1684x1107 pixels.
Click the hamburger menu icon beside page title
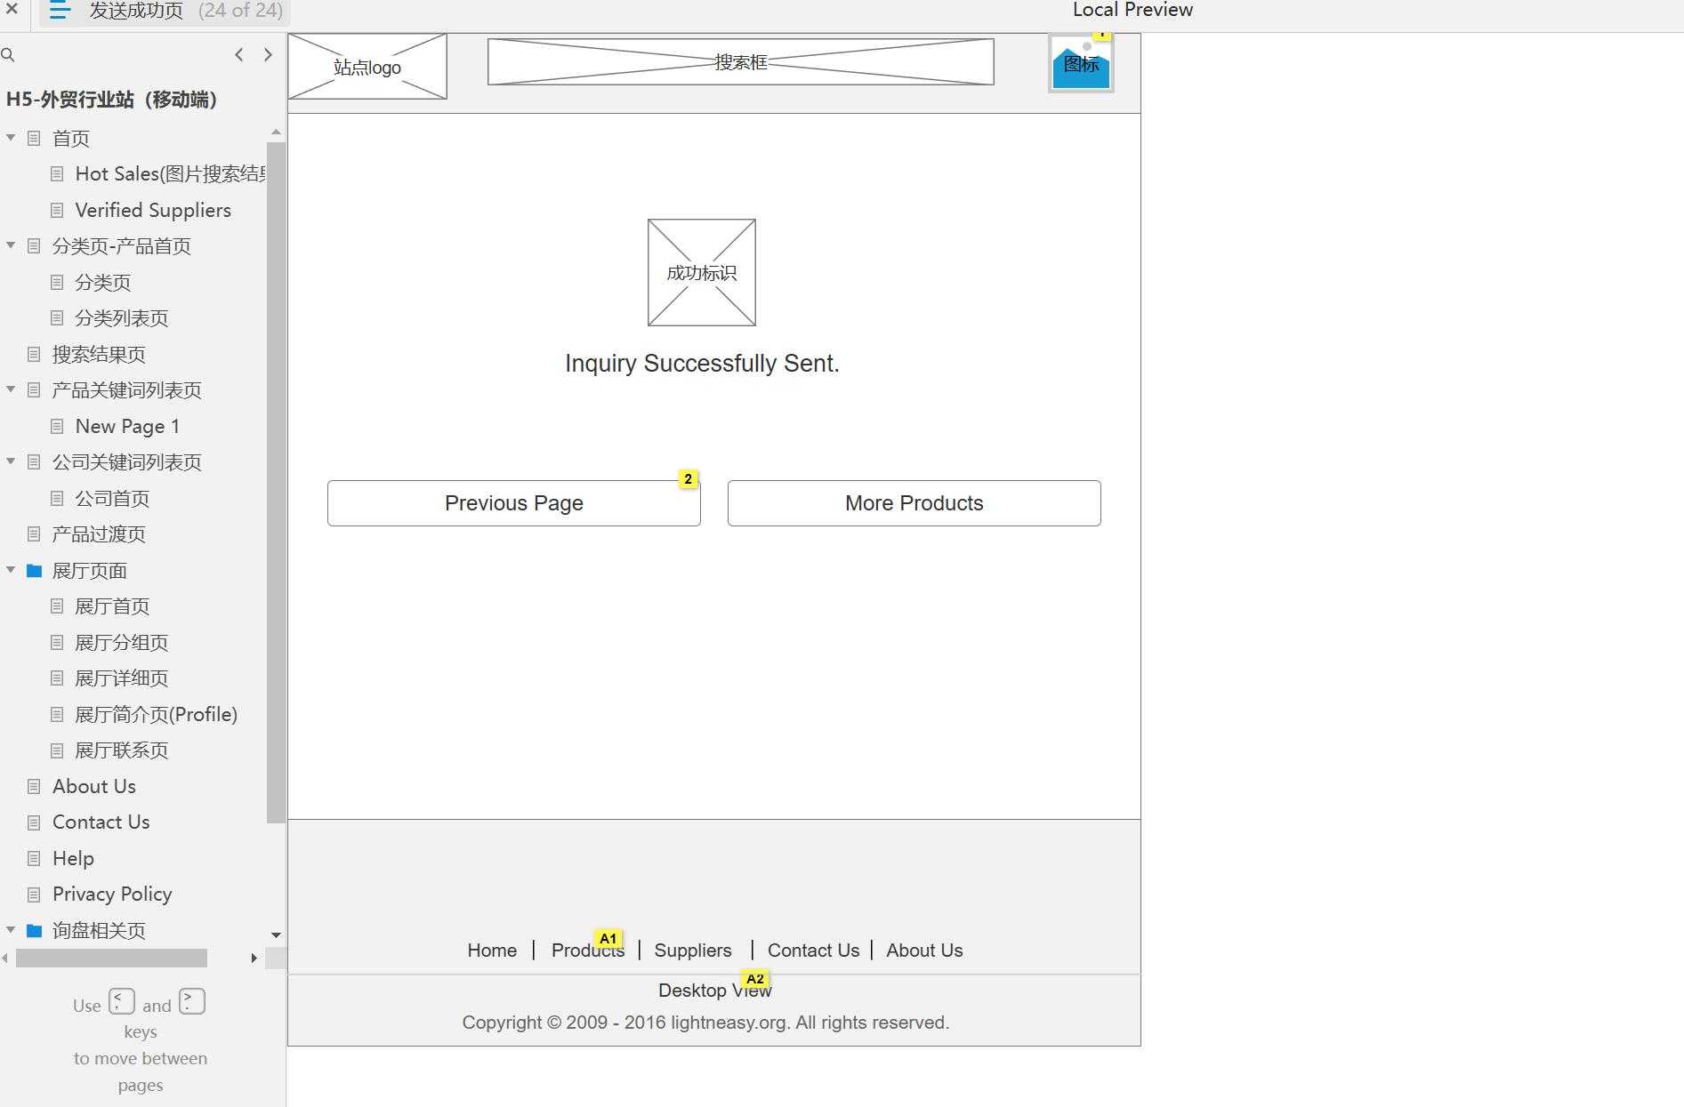(60, 11)
